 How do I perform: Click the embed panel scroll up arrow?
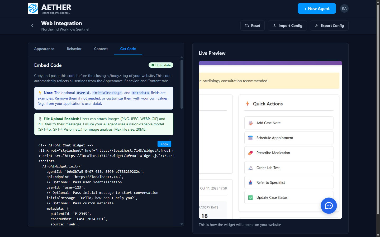coord(182,57)
